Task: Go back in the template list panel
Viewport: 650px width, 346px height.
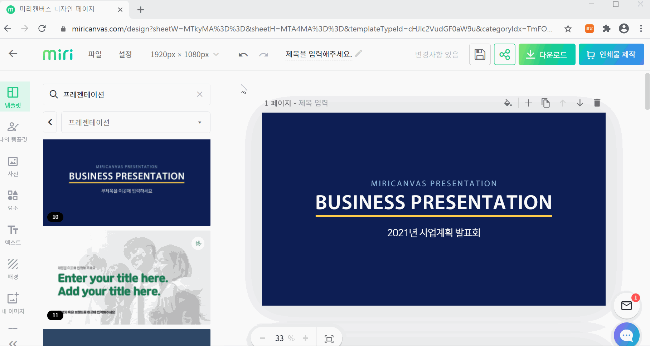Action: [x=50, y=122]
